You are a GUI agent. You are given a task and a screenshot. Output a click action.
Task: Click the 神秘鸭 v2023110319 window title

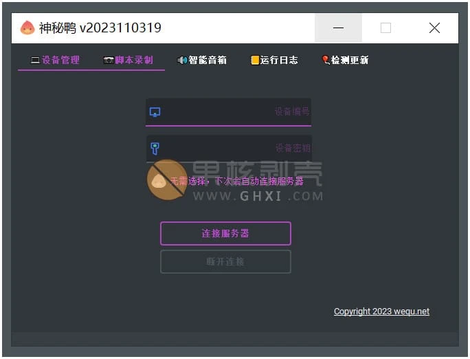click(x=100, y=28)
